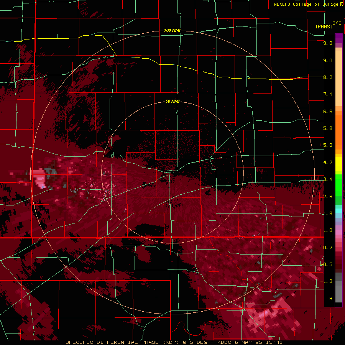Click the 1.0 scale value
Image resolution: width=345 pixels, height=345 pixels.
tap(328, 230)
